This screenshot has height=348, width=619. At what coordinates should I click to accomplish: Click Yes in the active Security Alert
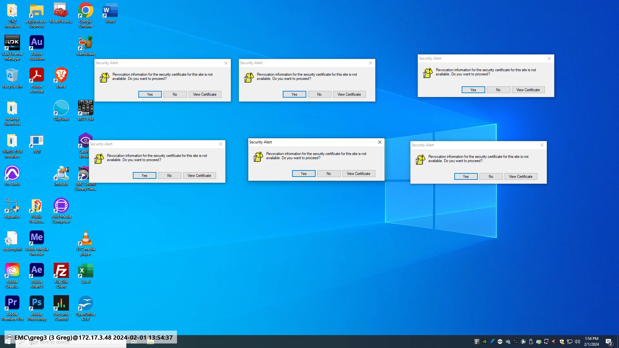pyautogui.click(x=303, y=174)
